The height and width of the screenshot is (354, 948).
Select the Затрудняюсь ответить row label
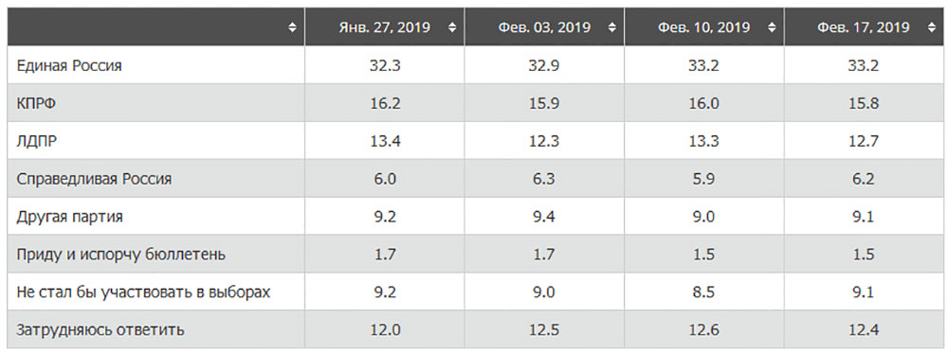click(101, 330)
